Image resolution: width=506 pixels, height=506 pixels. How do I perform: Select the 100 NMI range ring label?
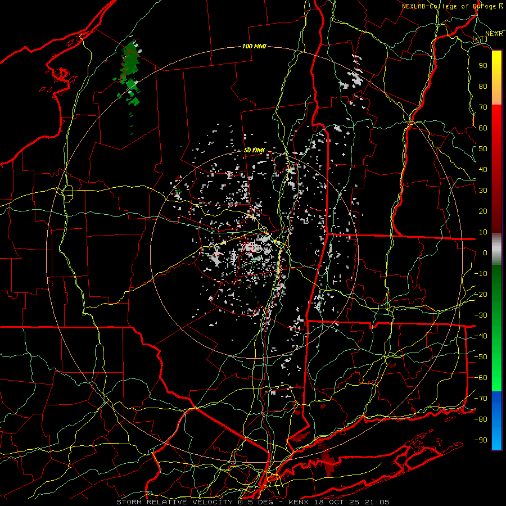pos(254,46)
